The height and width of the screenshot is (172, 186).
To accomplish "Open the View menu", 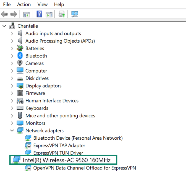I will 43,4.
